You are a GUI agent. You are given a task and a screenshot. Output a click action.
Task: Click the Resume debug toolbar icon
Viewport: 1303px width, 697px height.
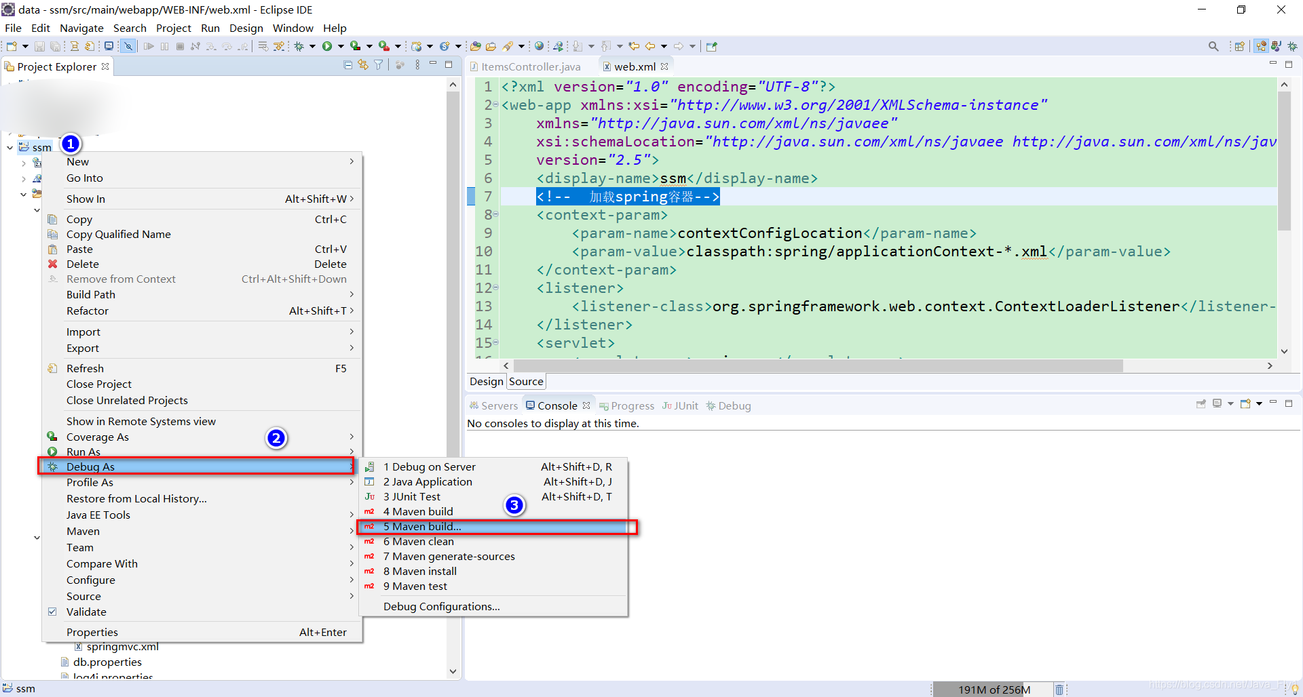click(x=149, y=46)
